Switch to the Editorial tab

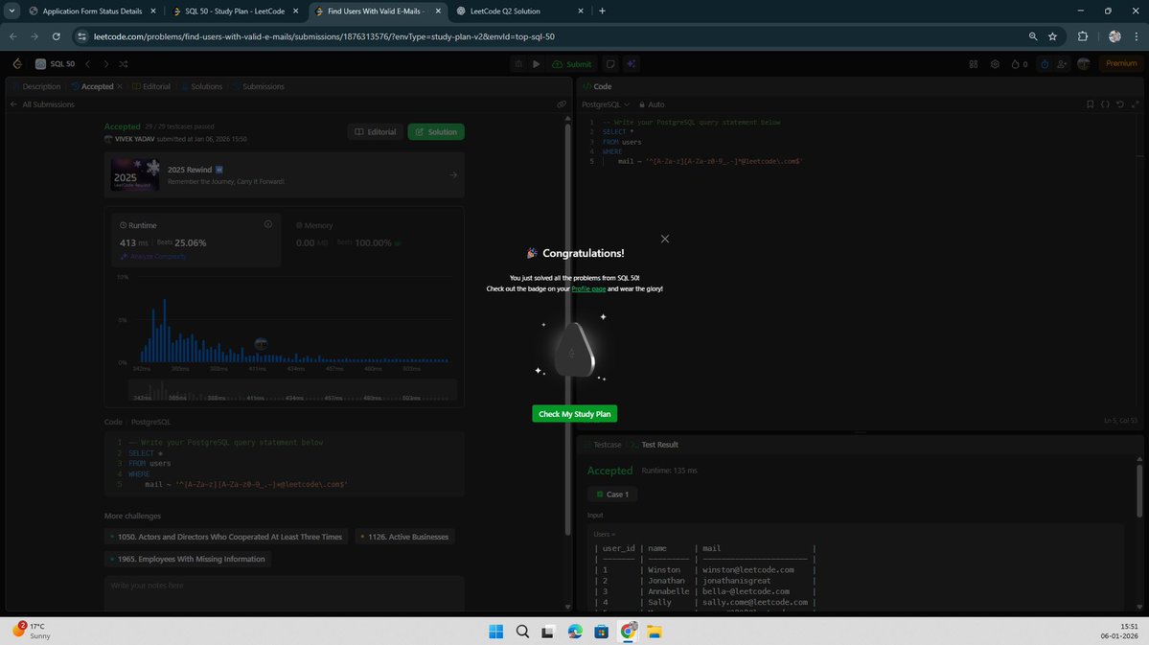[x=151, y=86]
